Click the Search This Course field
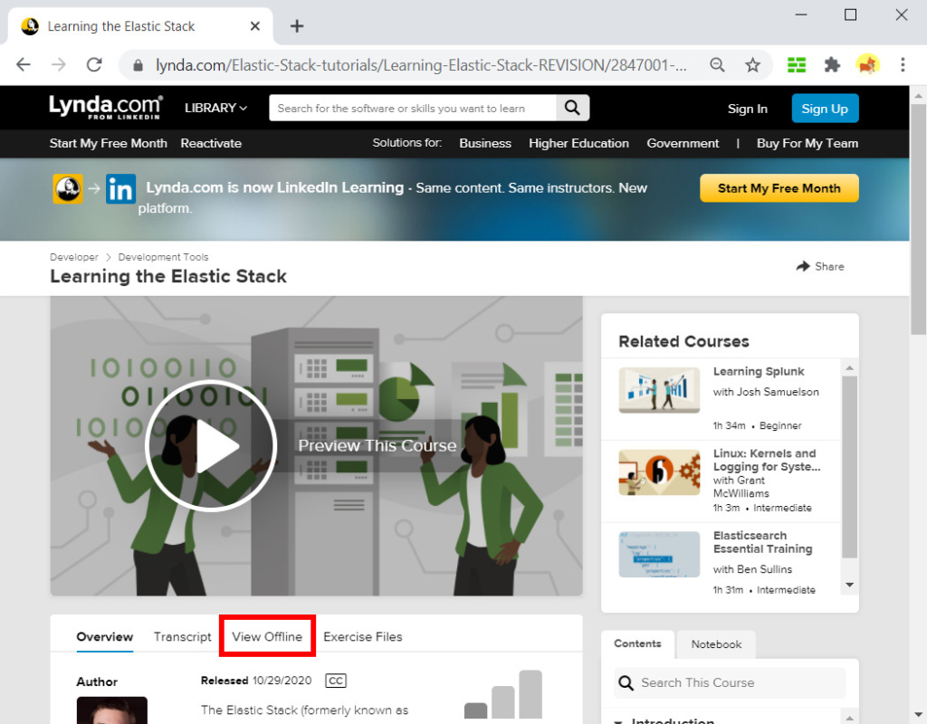927x724 pixels. (x=731, y=683)
